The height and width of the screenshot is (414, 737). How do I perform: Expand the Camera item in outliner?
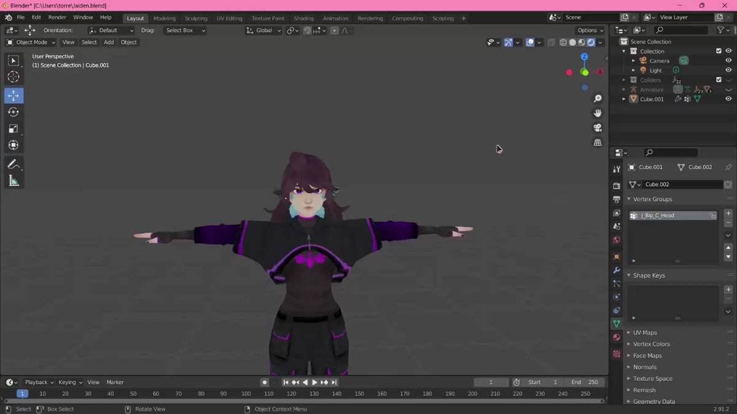pyautogui.click(x=633, y=61)
